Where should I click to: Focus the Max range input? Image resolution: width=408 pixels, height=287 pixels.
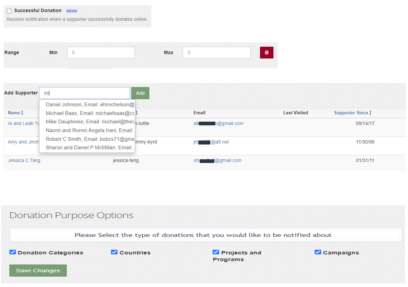coord(216,53)
